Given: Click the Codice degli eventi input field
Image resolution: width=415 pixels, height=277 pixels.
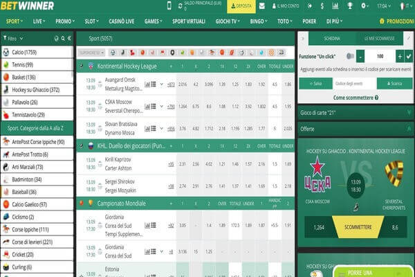Looking at the screenshot, I should point(355,84).
